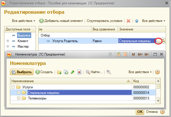Screen dimensions: 171x117
Task: Click list scrollbar up arrow
Action: pyautogui.click(x=158, y=81)
